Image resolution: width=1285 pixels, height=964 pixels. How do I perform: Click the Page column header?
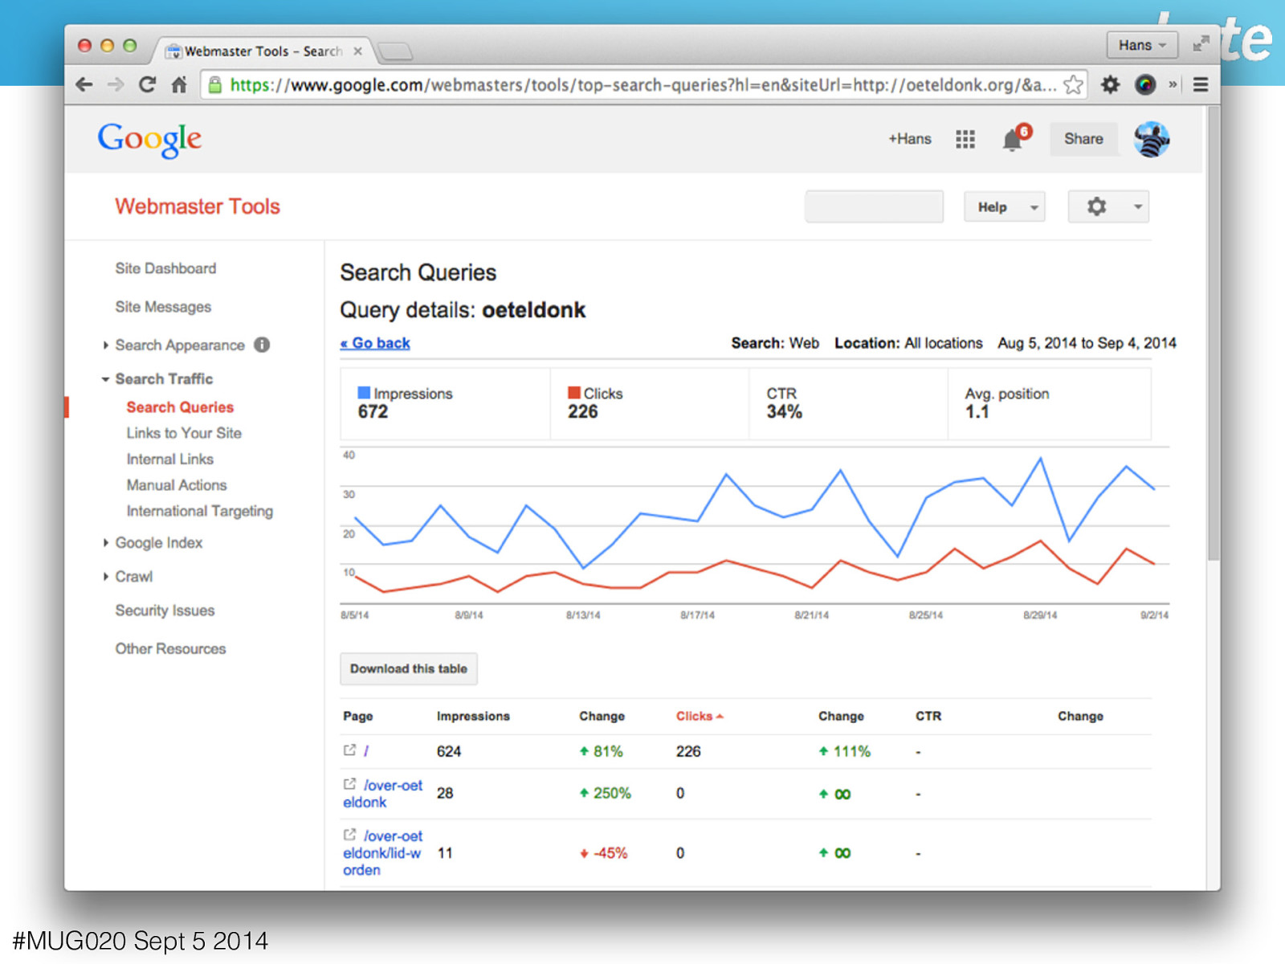[358, 716]
